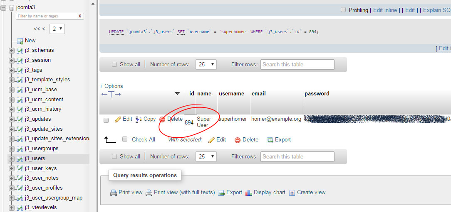Image resolution: width=451 pixels, height=212 pixels.
Task: Click pencil icon next to With selected
Action: pyautogui.click(x=211, y=140)
